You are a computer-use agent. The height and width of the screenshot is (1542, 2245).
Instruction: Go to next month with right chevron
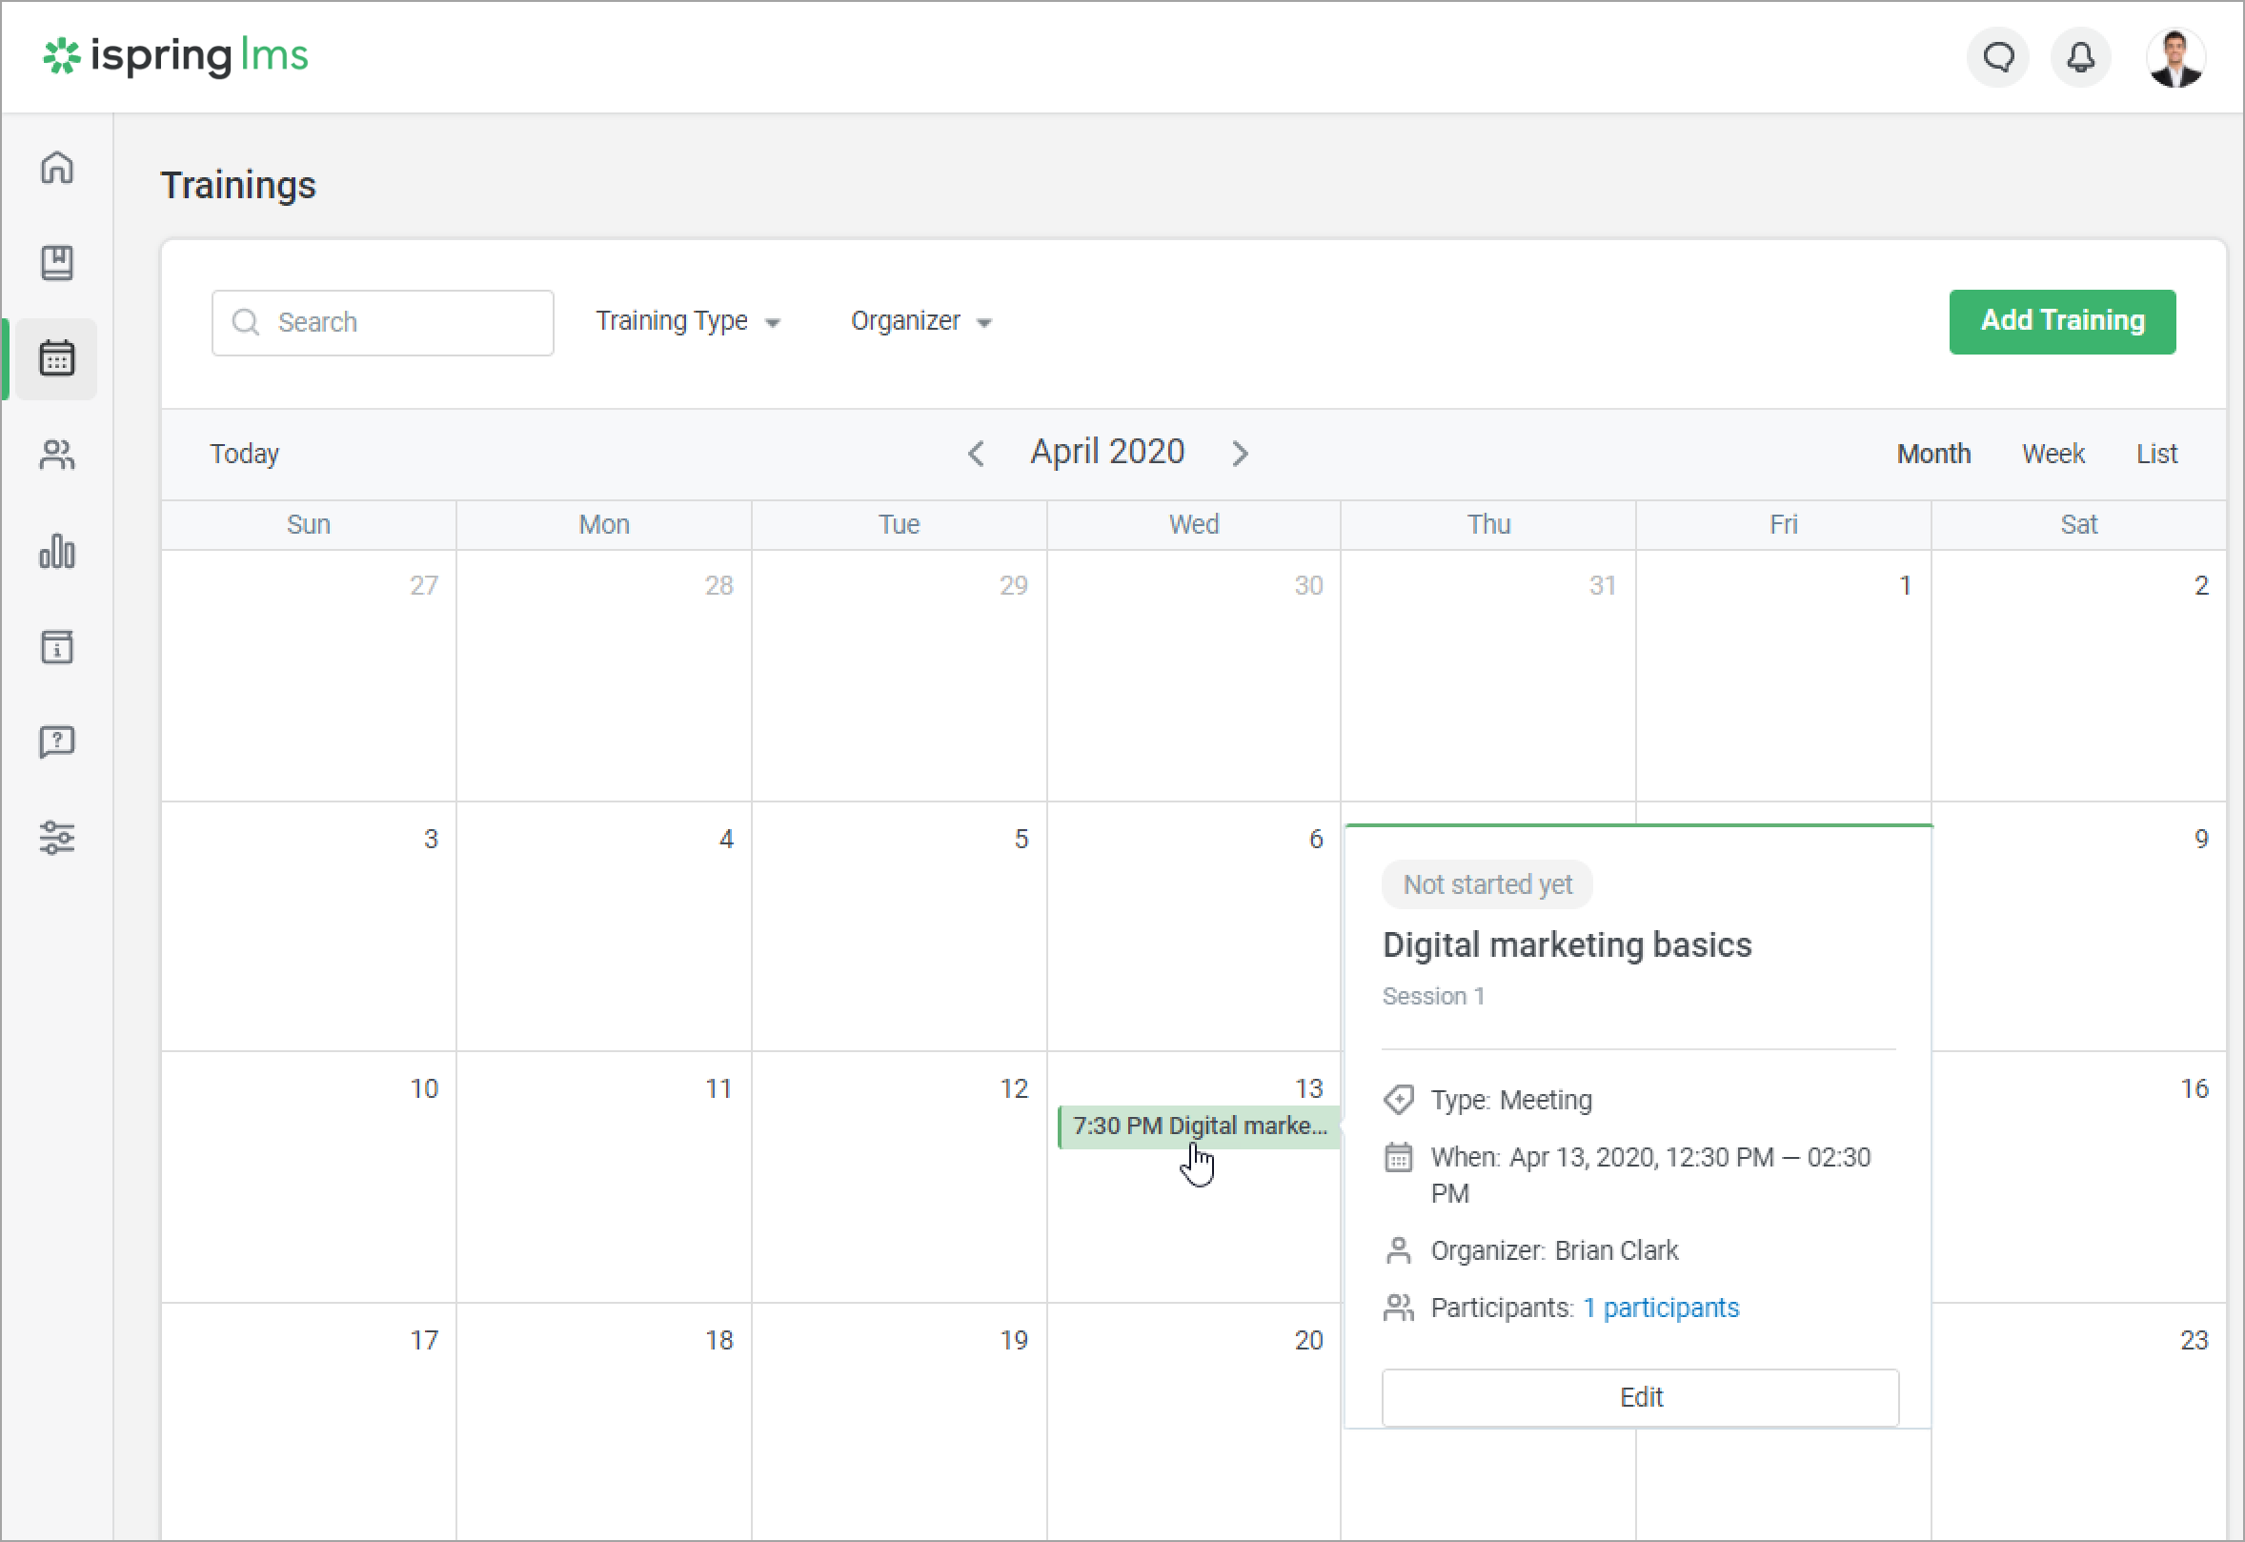pyautogui.click(x=1241, y=453)
